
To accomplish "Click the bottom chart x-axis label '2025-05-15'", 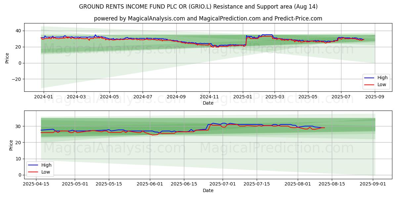I will [x=109, y=184].
